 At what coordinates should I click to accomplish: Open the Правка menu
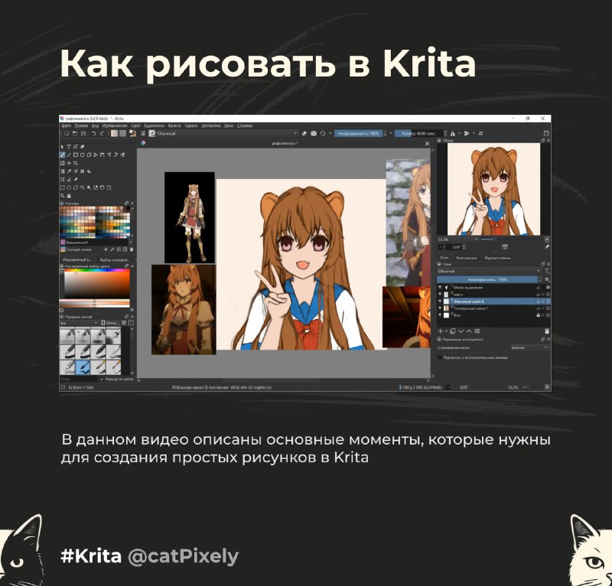click(81, 125)
